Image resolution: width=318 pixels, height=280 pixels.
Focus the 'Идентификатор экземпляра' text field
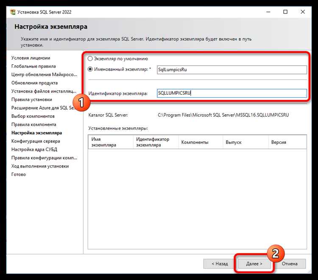point(231,93)
